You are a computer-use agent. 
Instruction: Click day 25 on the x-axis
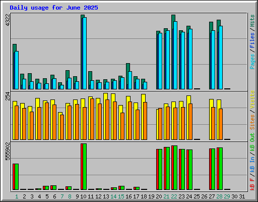[197, 196]
